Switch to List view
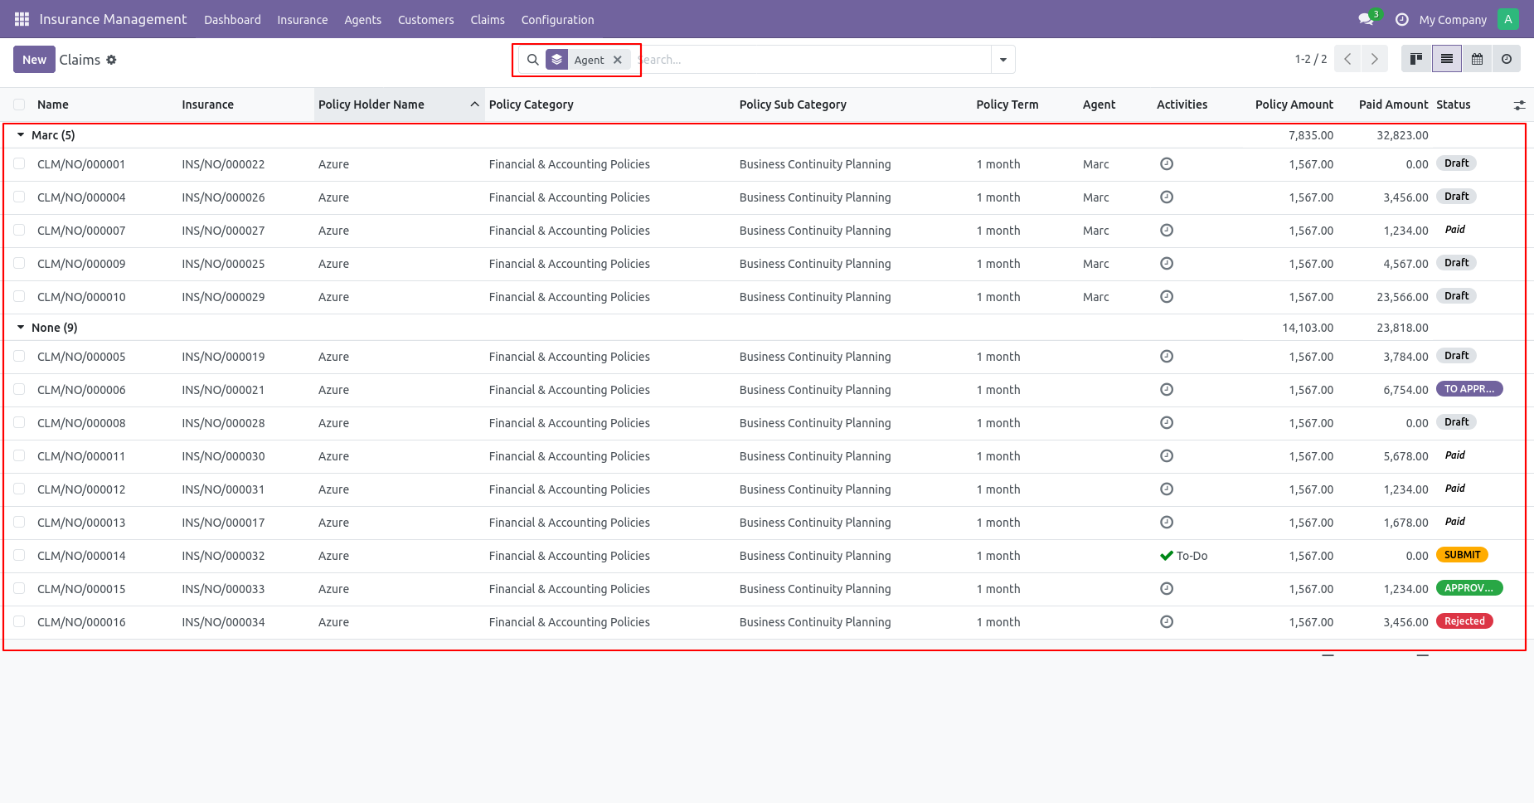Viewport: 1534px width, 803px height. tap(1447, 59)
